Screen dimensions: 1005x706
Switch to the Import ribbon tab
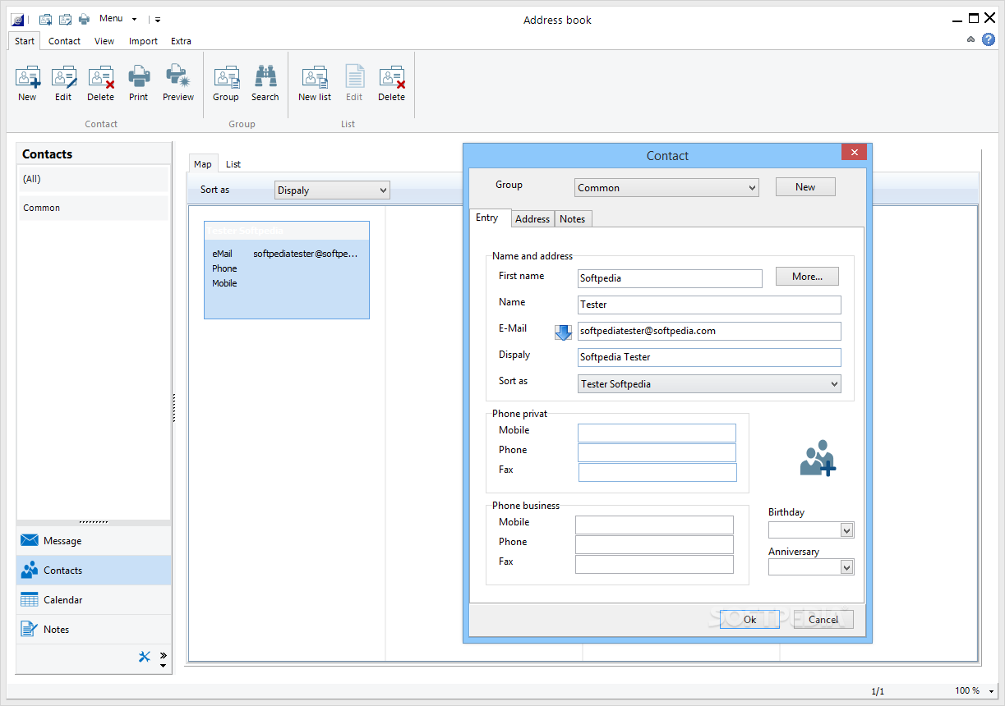tap(143, 41)
